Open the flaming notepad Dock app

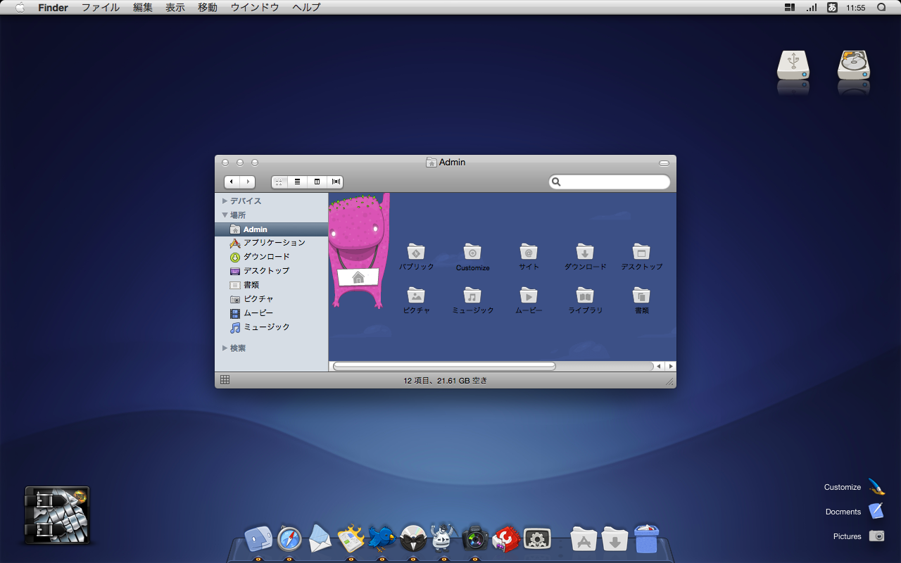point(351,539)
